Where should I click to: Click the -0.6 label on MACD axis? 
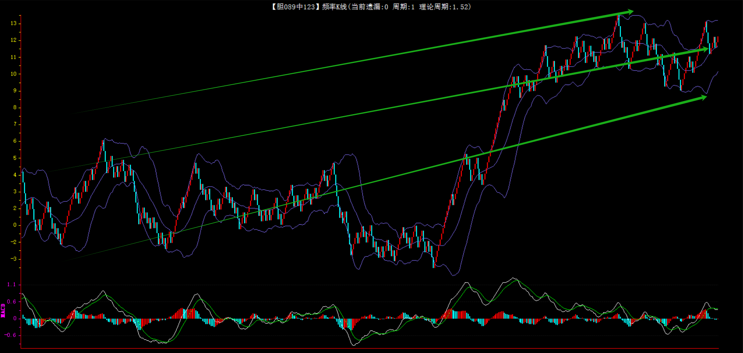(x=11, y=335)
